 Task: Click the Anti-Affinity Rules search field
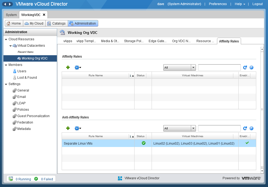point(219,128)
